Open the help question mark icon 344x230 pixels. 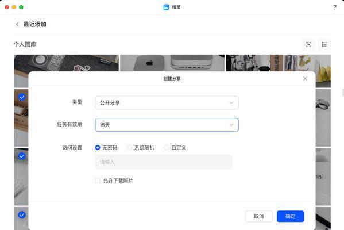click(335, 7)
